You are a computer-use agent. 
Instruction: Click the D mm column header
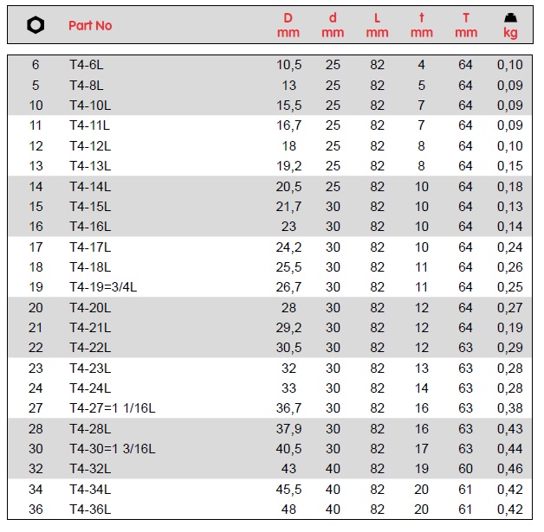tap(288, 25)
